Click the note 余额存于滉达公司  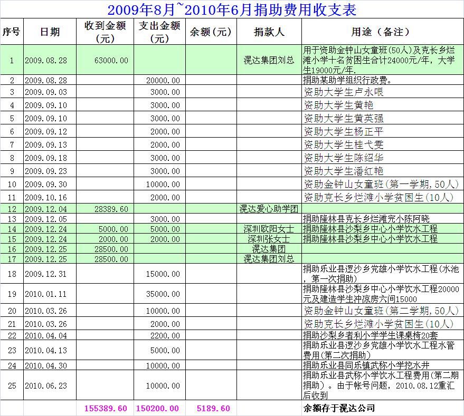pos(339,408)
